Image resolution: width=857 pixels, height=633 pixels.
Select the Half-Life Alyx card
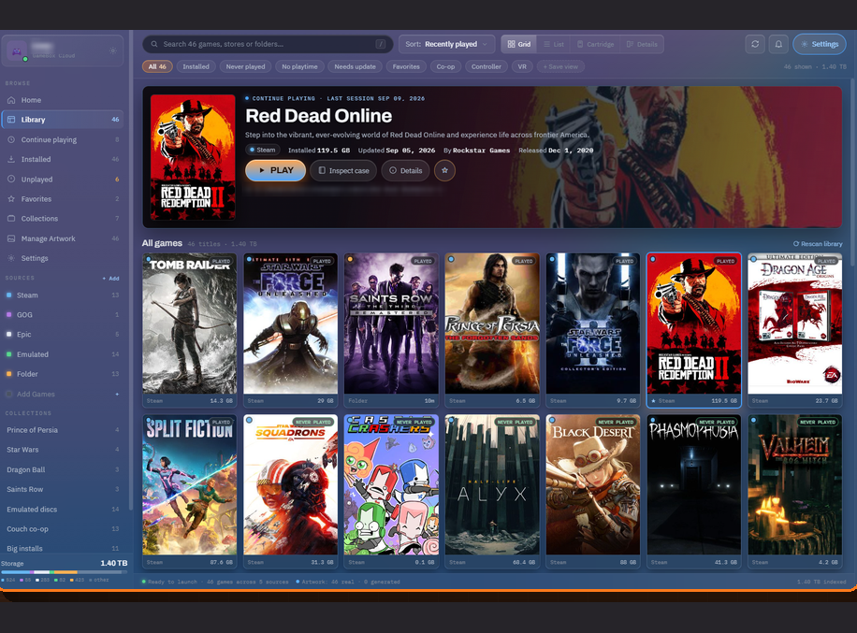492,492
